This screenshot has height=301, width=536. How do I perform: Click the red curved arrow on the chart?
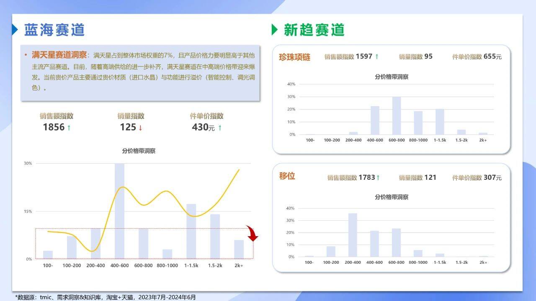pos(252,233)
